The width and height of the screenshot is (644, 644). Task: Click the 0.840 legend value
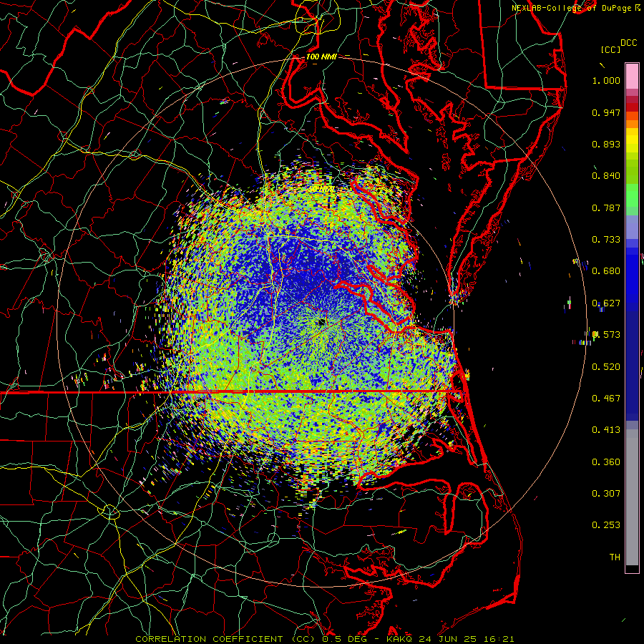tap(606, 176)
